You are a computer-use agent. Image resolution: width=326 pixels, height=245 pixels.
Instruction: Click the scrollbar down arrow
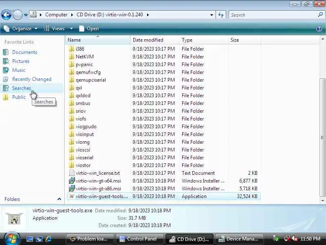coord(322,200)
